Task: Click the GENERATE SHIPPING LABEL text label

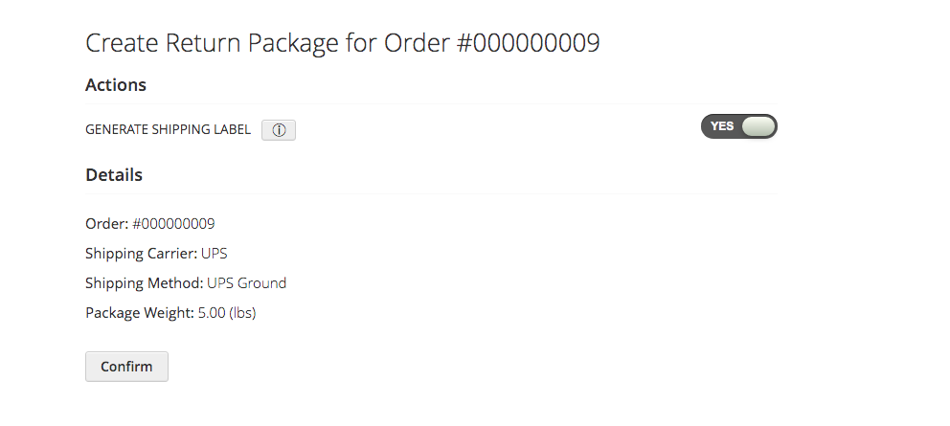Action: tap(168, 129)
